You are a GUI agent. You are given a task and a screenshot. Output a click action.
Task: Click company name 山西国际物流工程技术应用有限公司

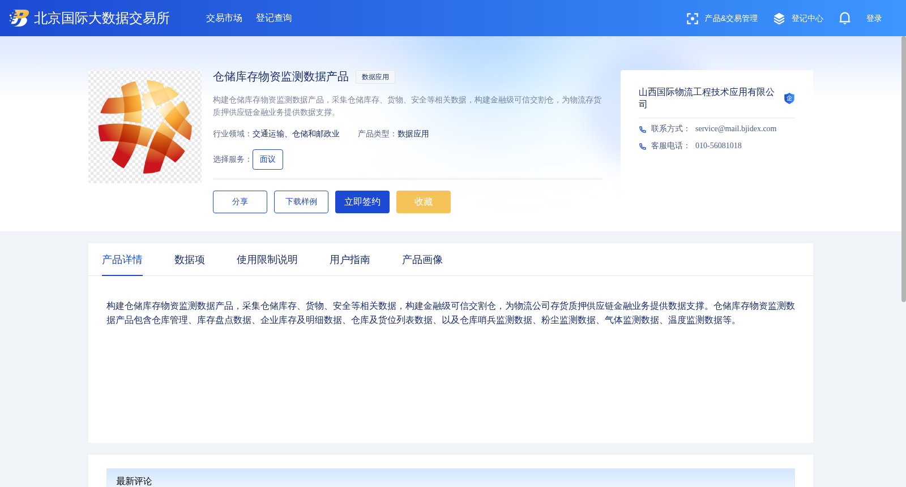pyautogui.click(x=707, y=98)
